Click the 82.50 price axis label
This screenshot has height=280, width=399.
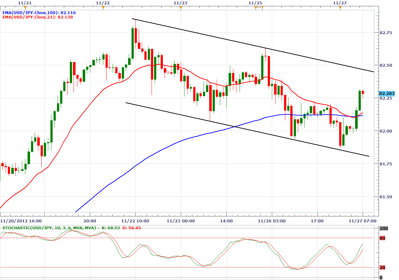386,65
